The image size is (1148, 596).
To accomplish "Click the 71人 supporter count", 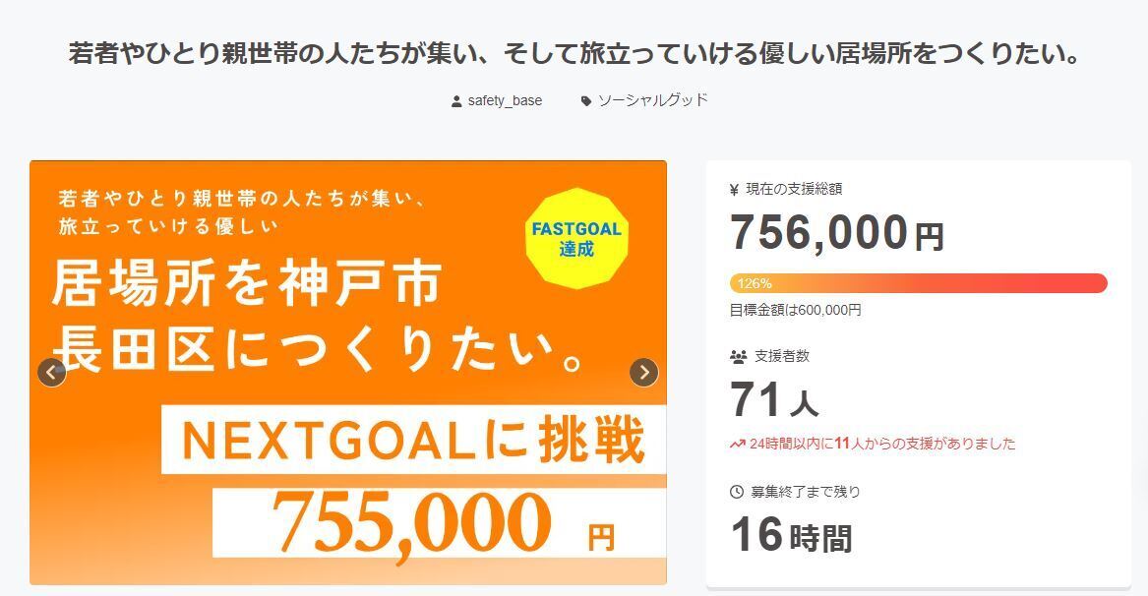I will 773,400.
